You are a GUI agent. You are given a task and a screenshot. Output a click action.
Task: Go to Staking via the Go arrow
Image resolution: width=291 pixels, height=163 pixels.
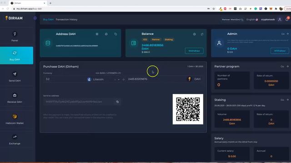pyautogui.click(x=285, y=100)
